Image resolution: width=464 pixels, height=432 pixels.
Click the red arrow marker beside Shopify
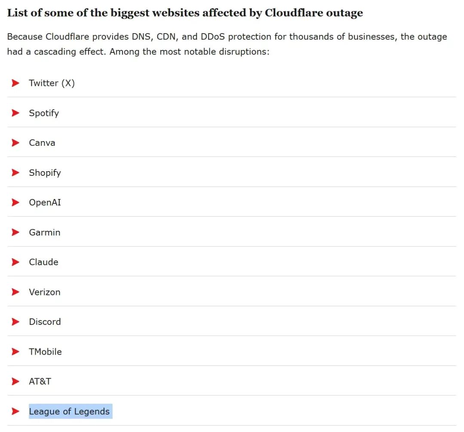(15, 173)
